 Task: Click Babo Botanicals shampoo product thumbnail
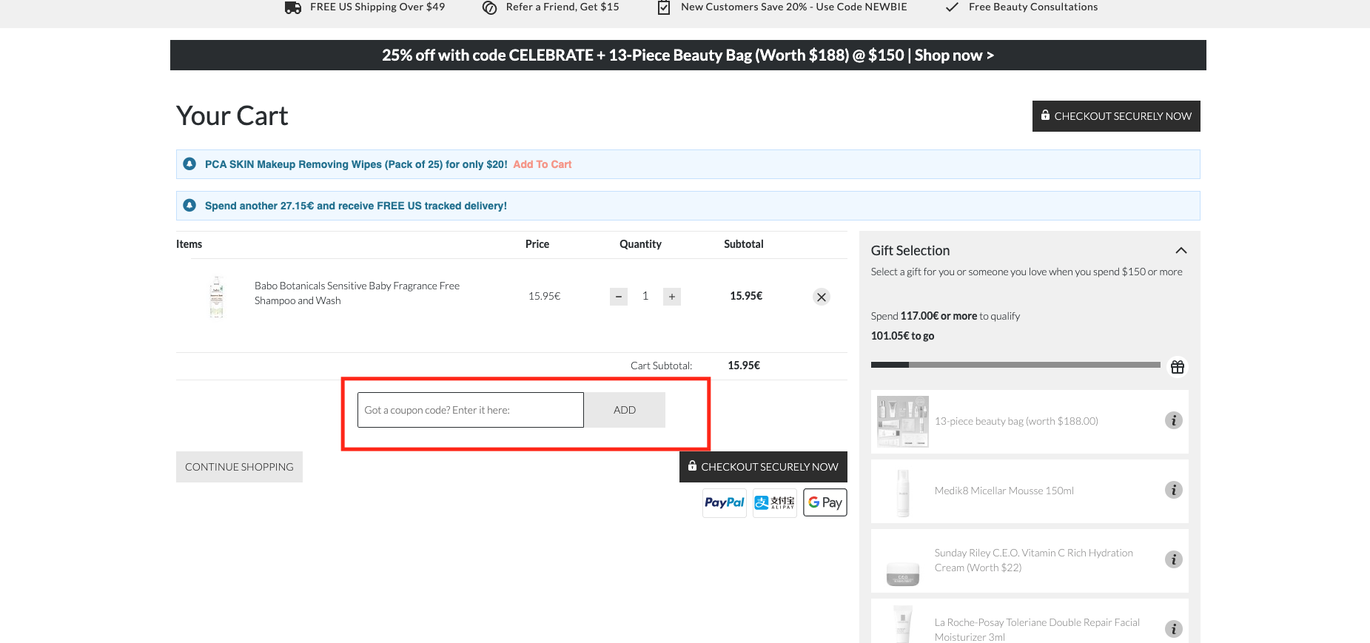click(216, 297)
